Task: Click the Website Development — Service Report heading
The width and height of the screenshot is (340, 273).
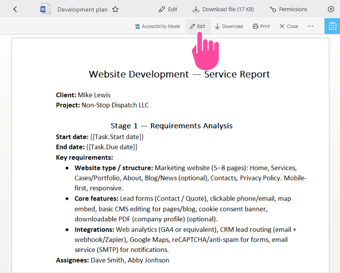Action: [179, 74]
